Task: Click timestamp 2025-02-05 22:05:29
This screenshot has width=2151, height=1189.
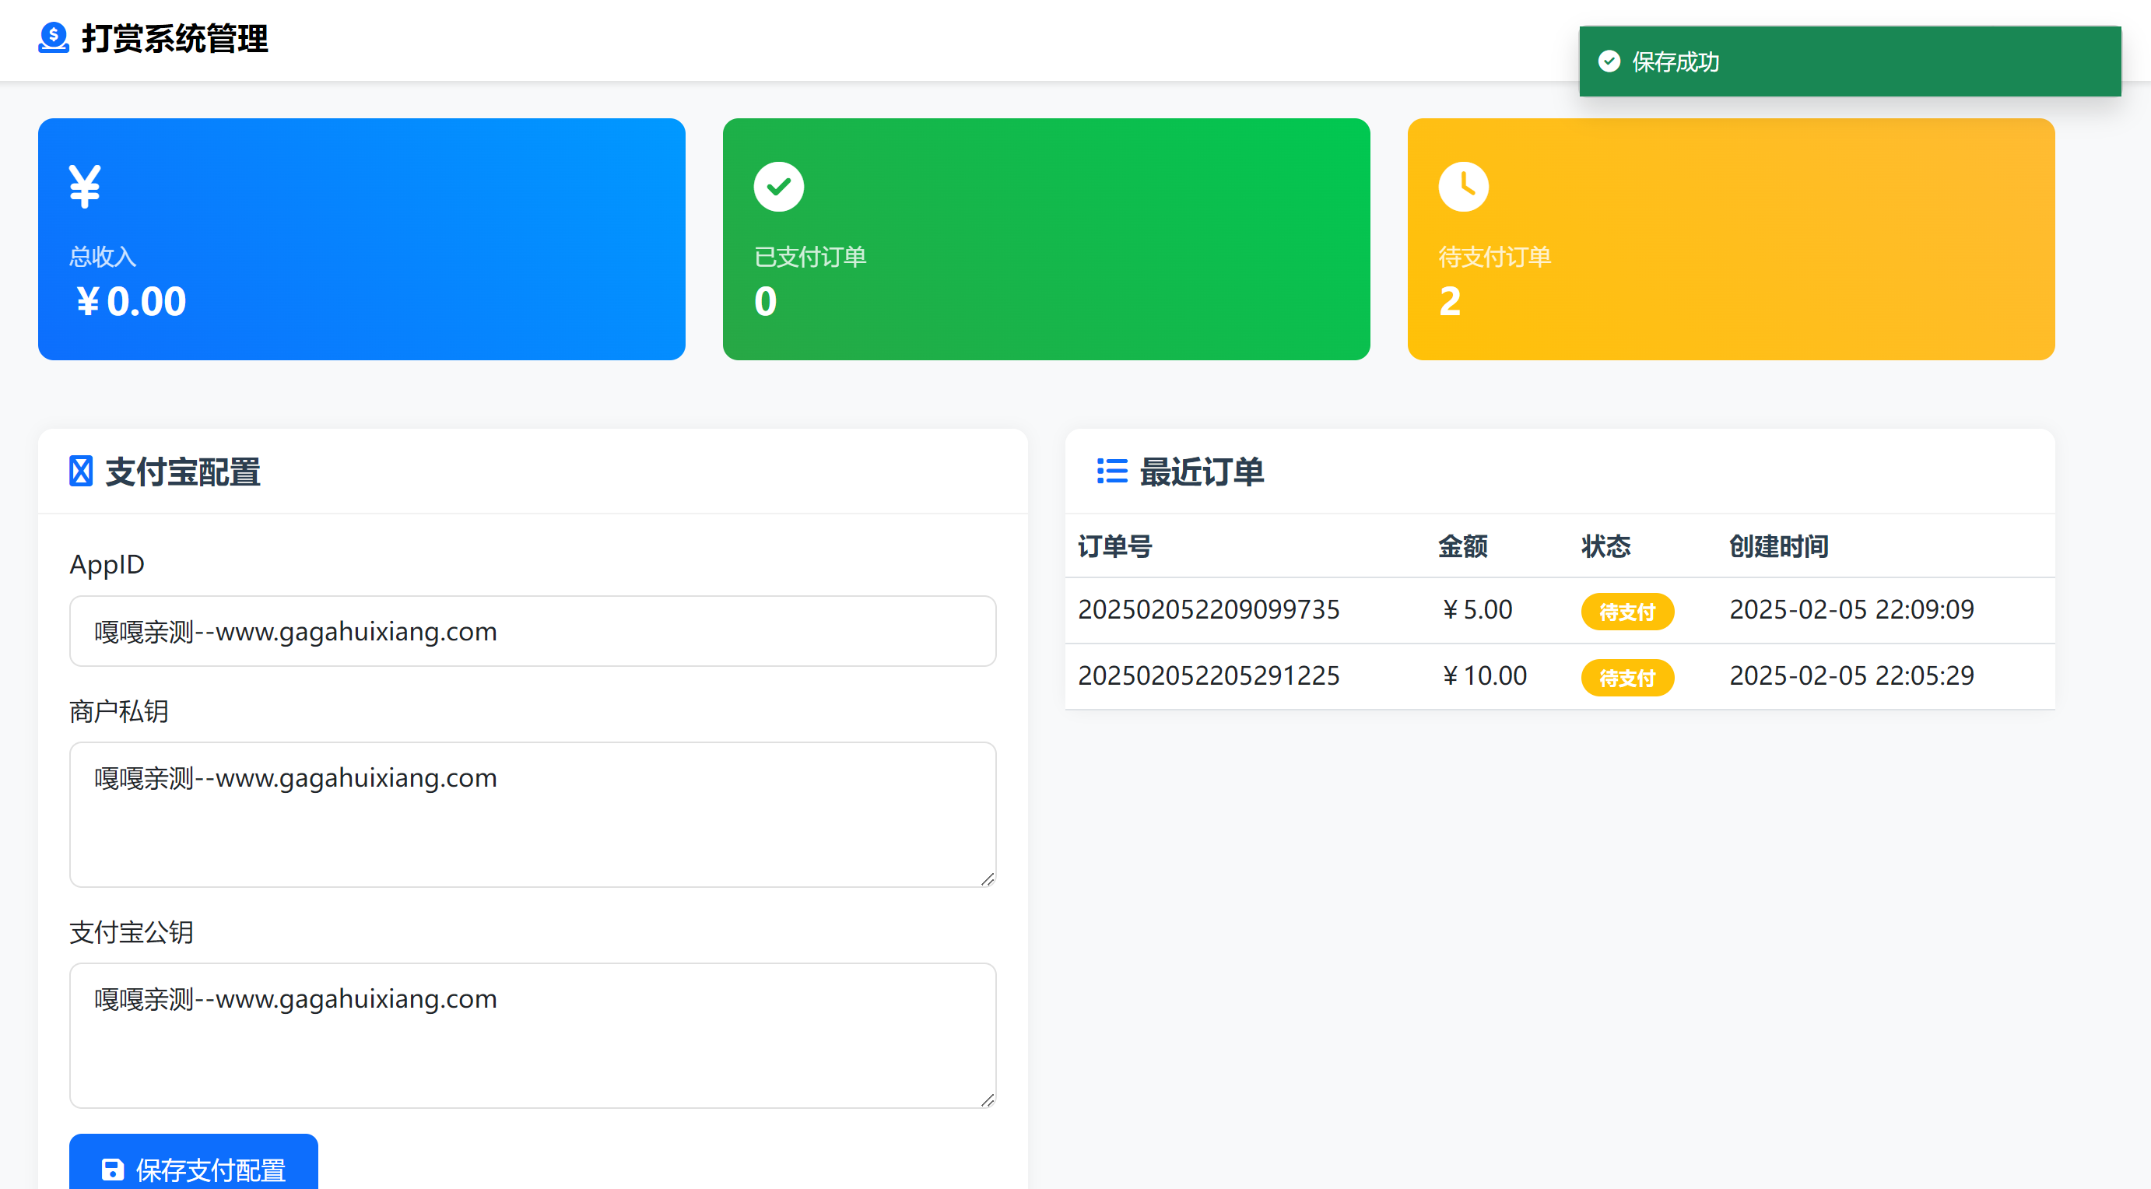Action: coord(1851,675)
